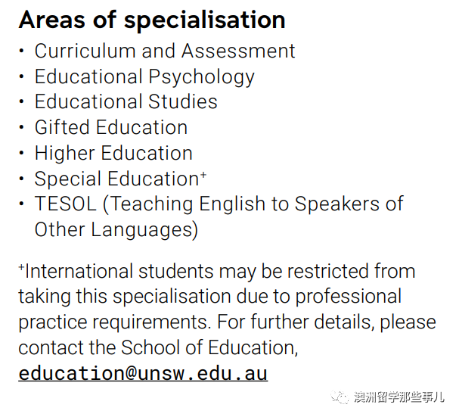Click the WeChat logo watermark icon

click(x=340, y=397)
